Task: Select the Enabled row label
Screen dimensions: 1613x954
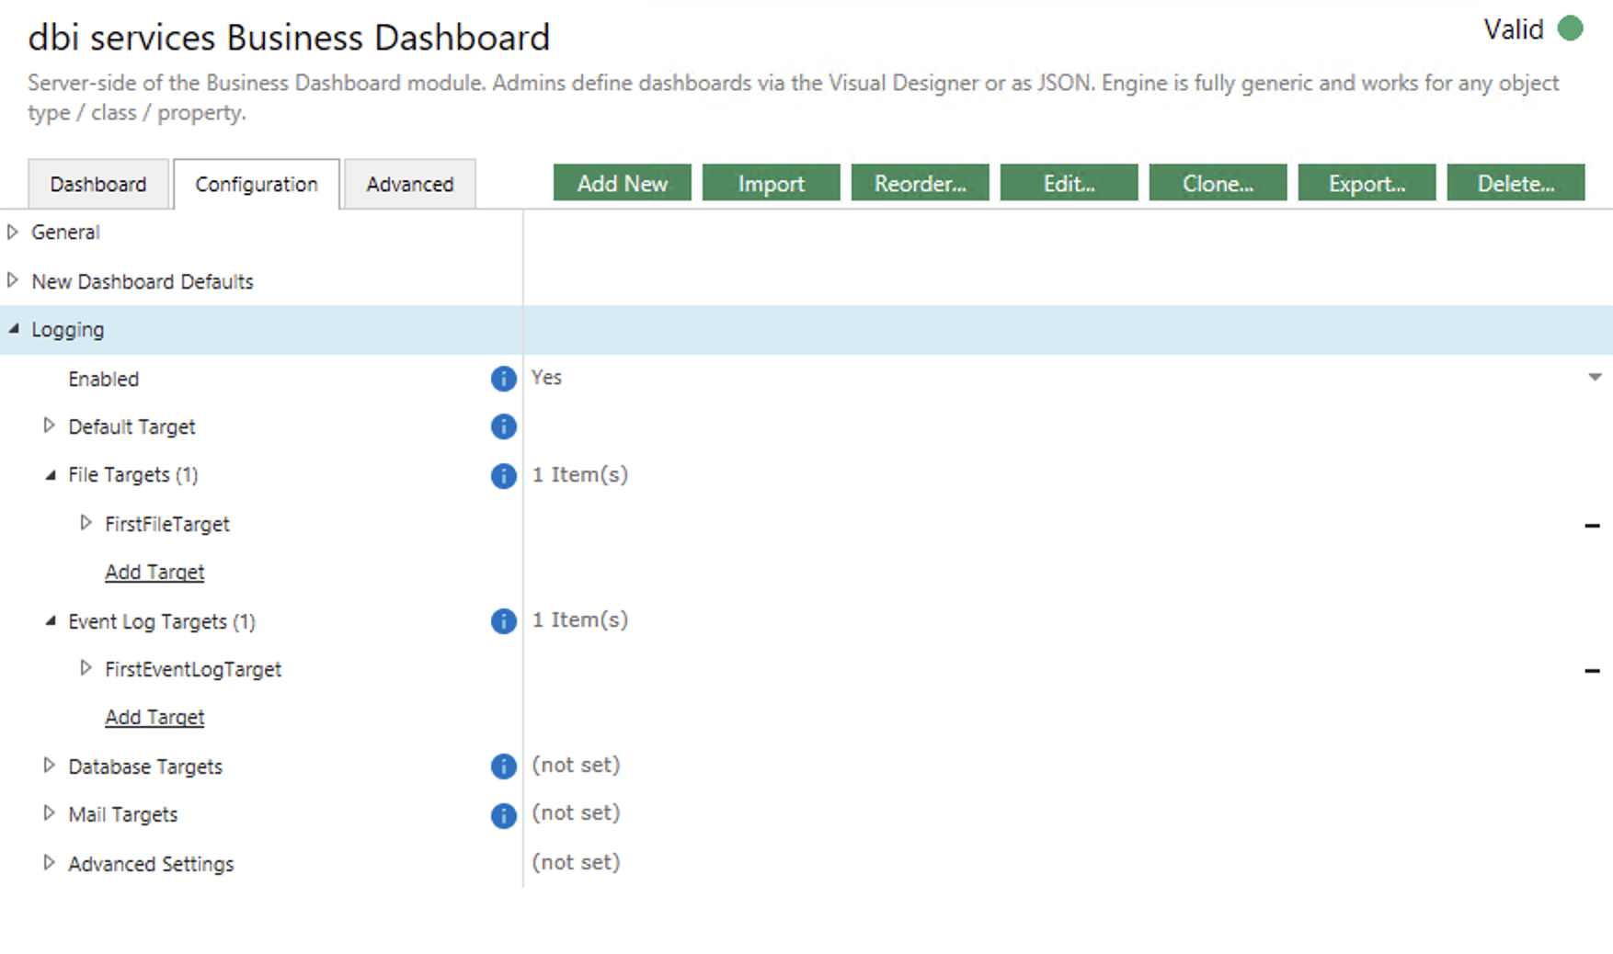Action: tap(104, 379)
